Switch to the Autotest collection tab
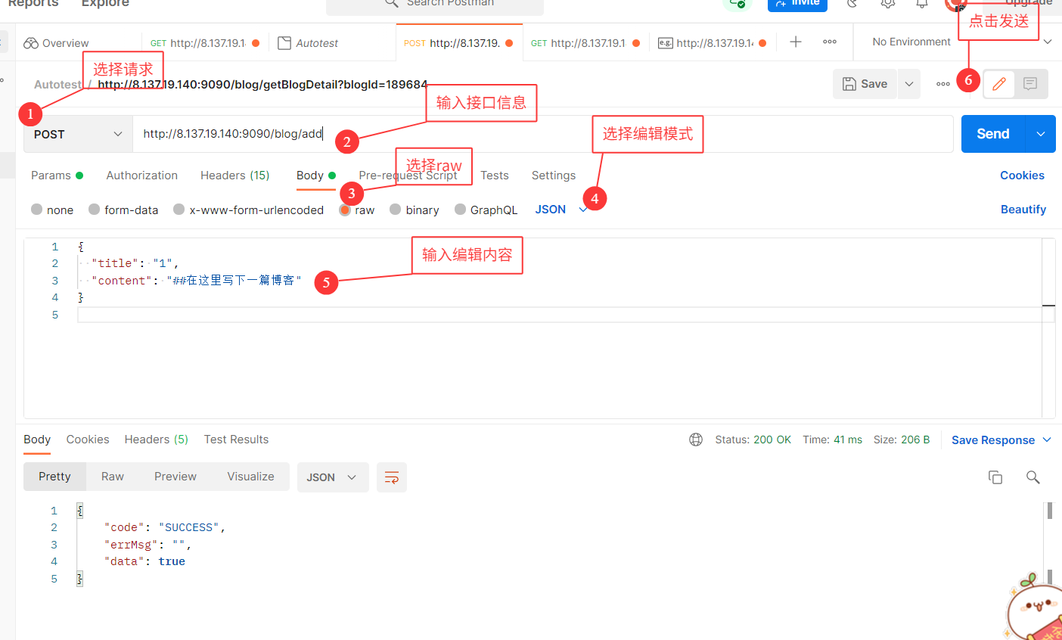The width and height of the screenshot is (1062, 640). 308,43
